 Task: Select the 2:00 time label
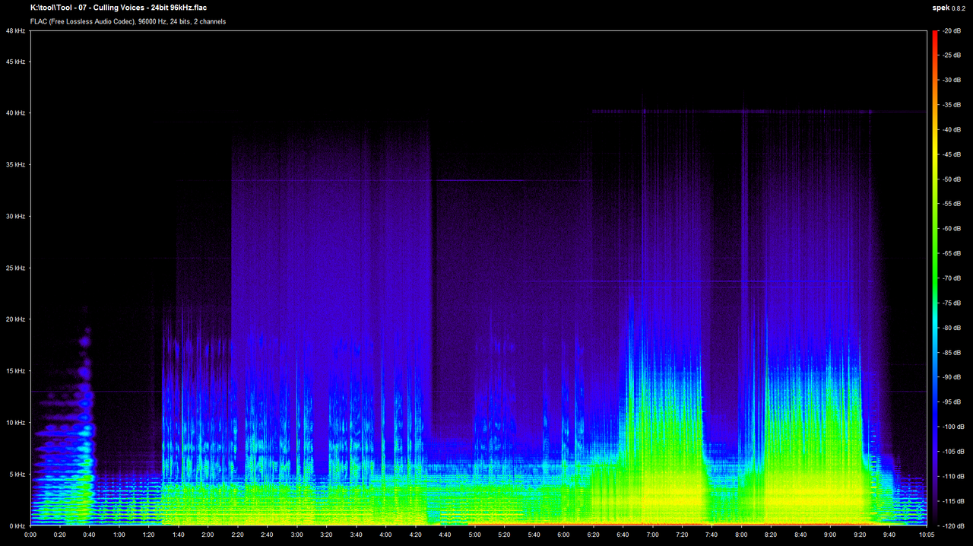(208, 535)
